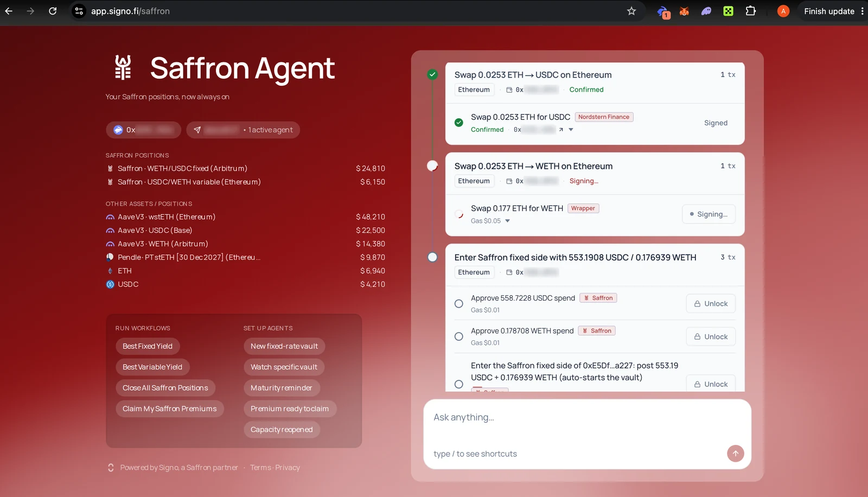The width and height of the screenshot is (868, 497).
Task: Run the Best Variable Yield workflow
Action: coord(152,367)
